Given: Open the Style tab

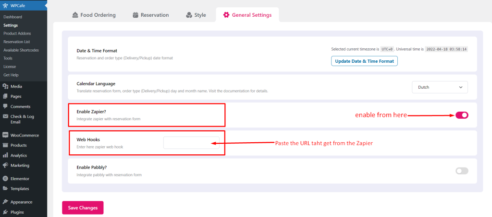Looking at the screenshot, I should pyautogui.click(x=196, y=15).
